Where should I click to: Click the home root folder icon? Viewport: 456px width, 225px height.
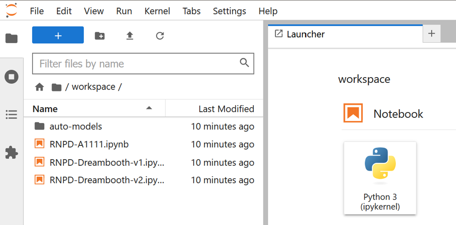pyautogui.click(x=40, y=87)
